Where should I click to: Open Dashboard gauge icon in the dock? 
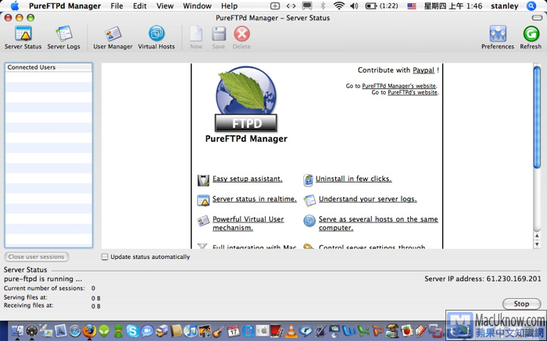[32, 331]
